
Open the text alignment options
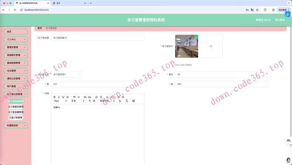[x=120, y=101]
